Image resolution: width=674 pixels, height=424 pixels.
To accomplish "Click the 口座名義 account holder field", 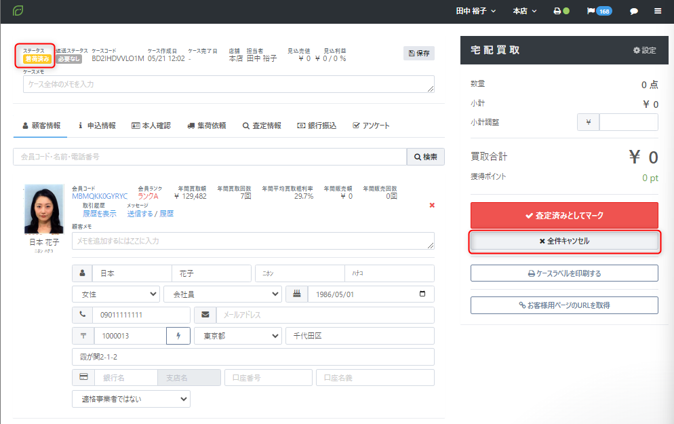I will 375,378.
